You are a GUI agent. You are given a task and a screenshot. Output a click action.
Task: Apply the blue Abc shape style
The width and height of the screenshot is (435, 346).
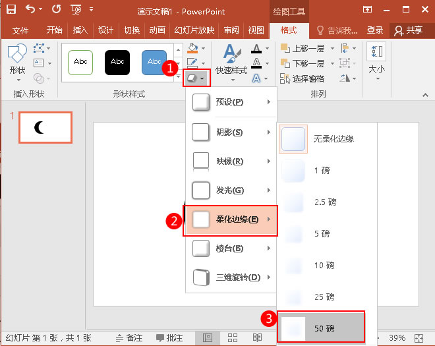(154, 62)
